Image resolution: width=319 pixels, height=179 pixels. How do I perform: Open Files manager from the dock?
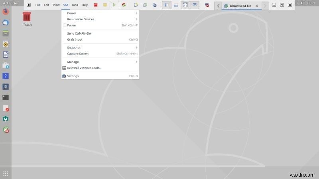6,33
